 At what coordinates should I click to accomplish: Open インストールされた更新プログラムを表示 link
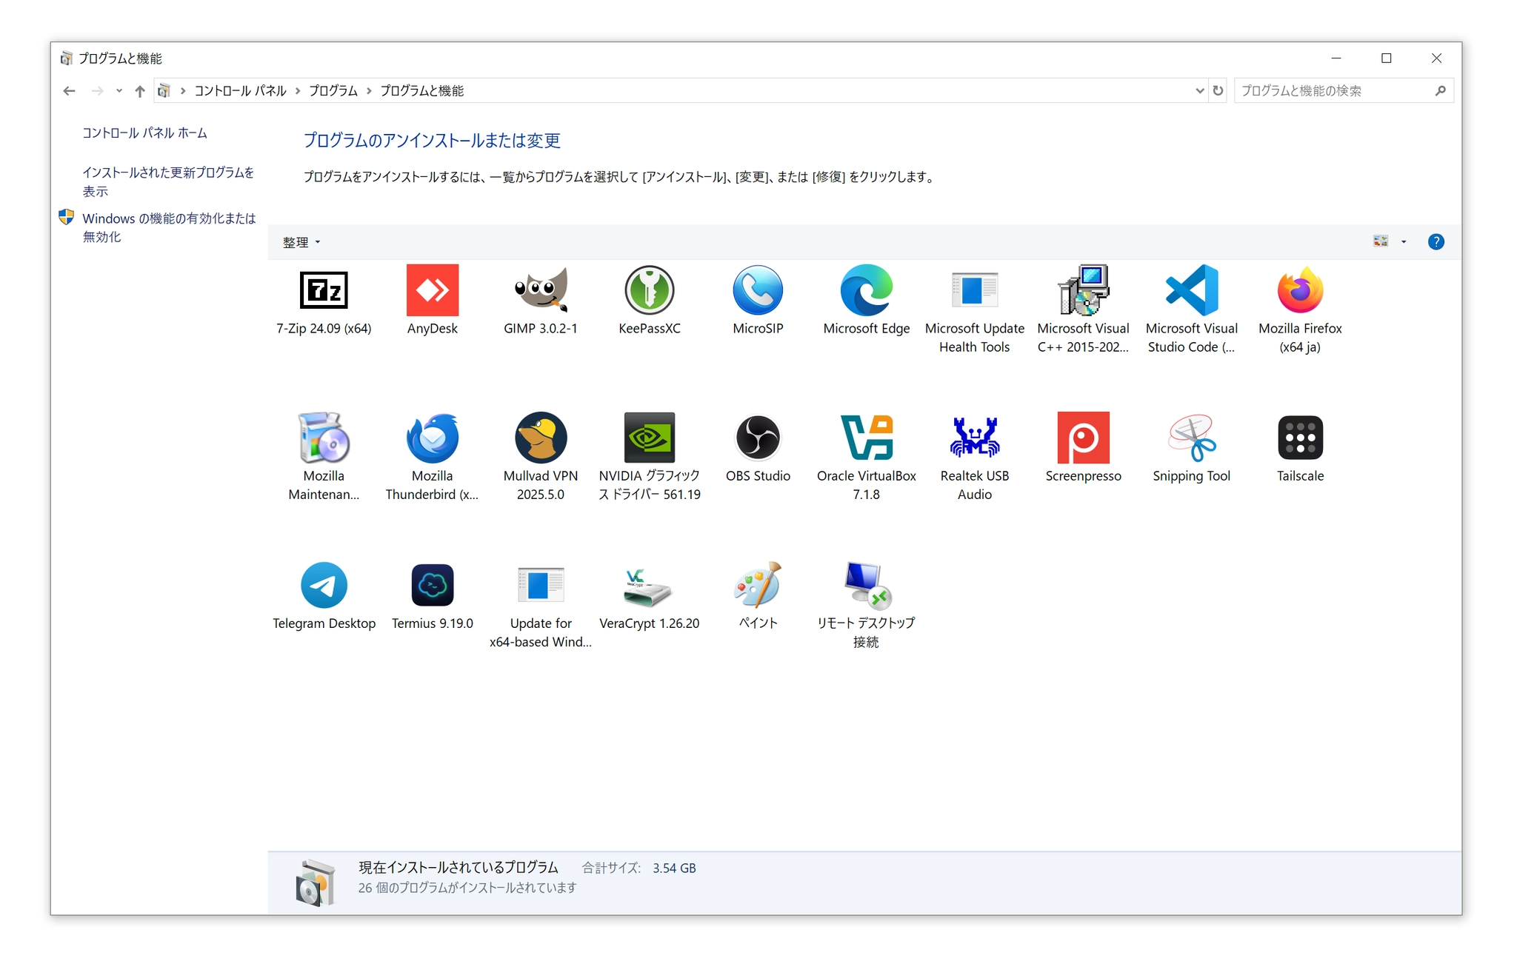click(x=168, y=181)
